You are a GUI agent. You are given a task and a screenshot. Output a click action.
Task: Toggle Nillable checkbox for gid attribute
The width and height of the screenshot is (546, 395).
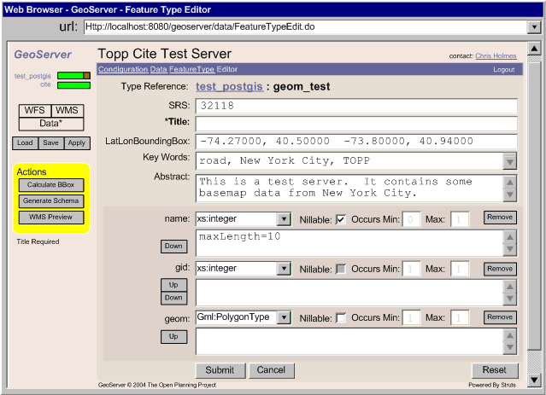(x=341, y=269)
